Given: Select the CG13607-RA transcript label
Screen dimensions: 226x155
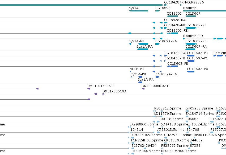Looking at the screenshot, I should 196,47.
